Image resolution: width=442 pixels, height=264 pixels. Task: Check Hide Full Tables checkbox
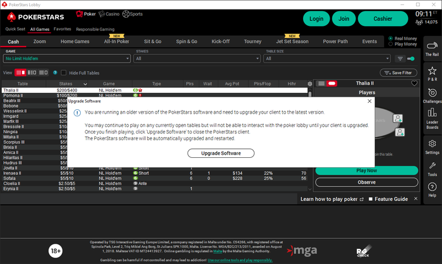click(64, 73)
